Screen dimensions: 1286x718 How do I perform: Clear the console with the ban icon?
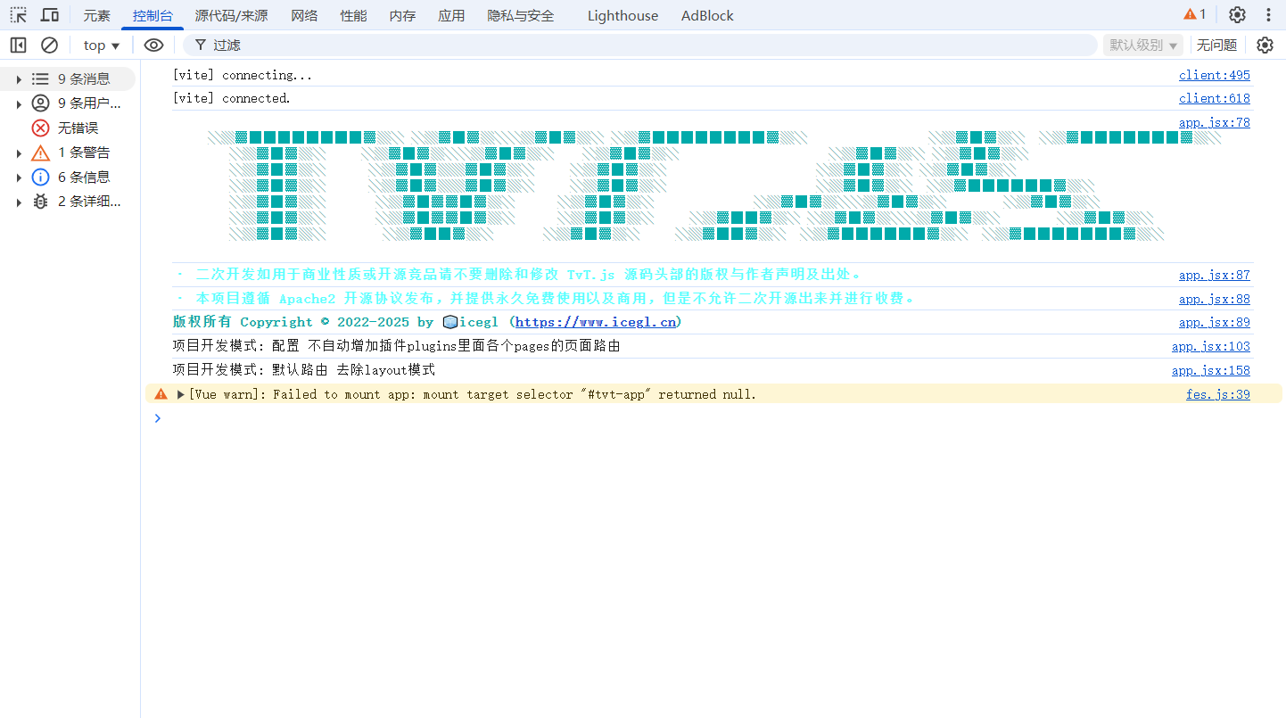click(x=50, y=45)
